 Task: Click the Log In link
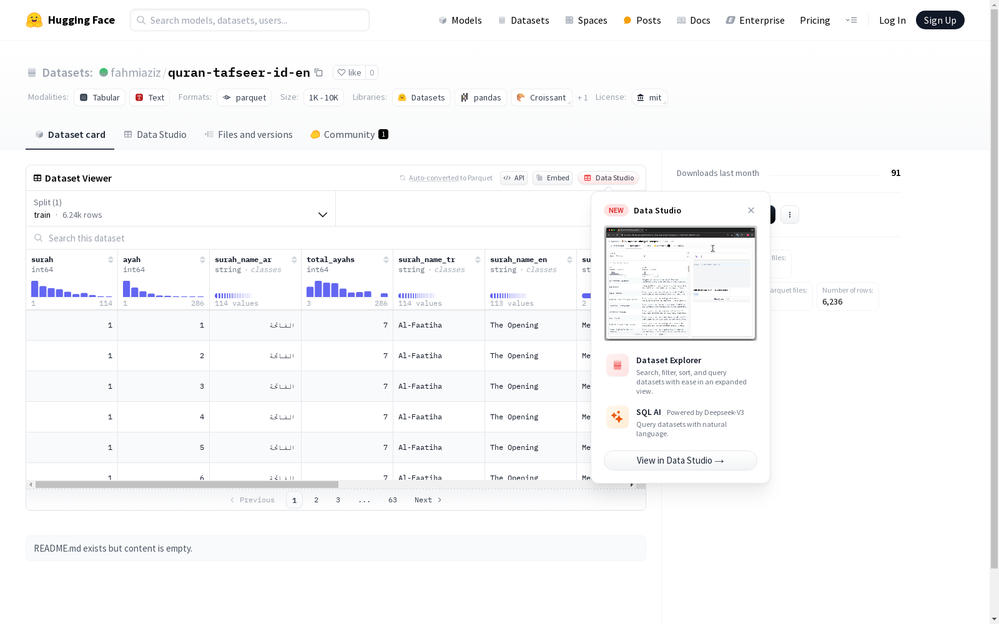[892, 20]
